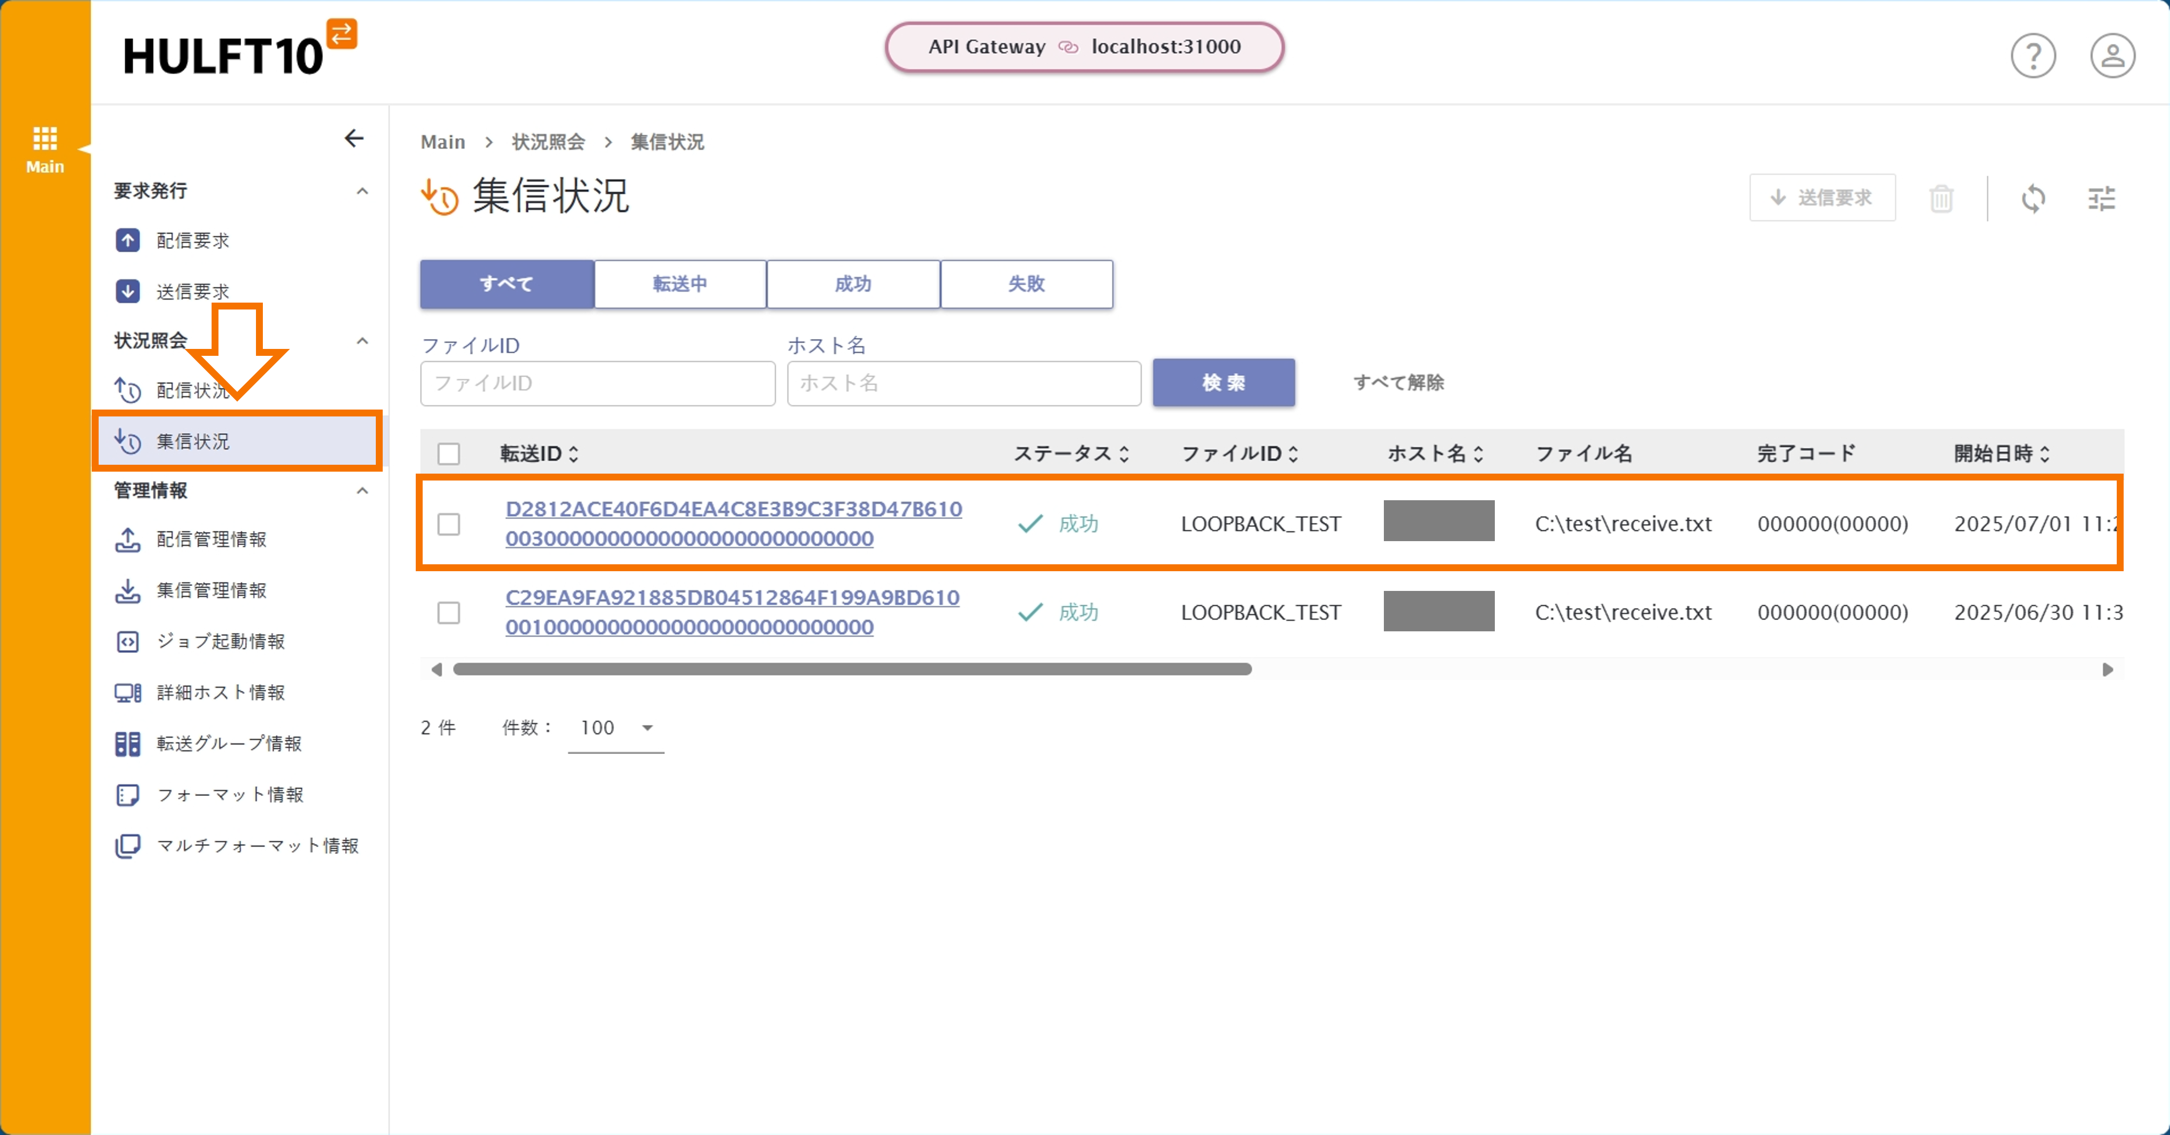The image size is (2170, 1135).
Task: Open the user account profile icon
Action: coord(2112,56)
